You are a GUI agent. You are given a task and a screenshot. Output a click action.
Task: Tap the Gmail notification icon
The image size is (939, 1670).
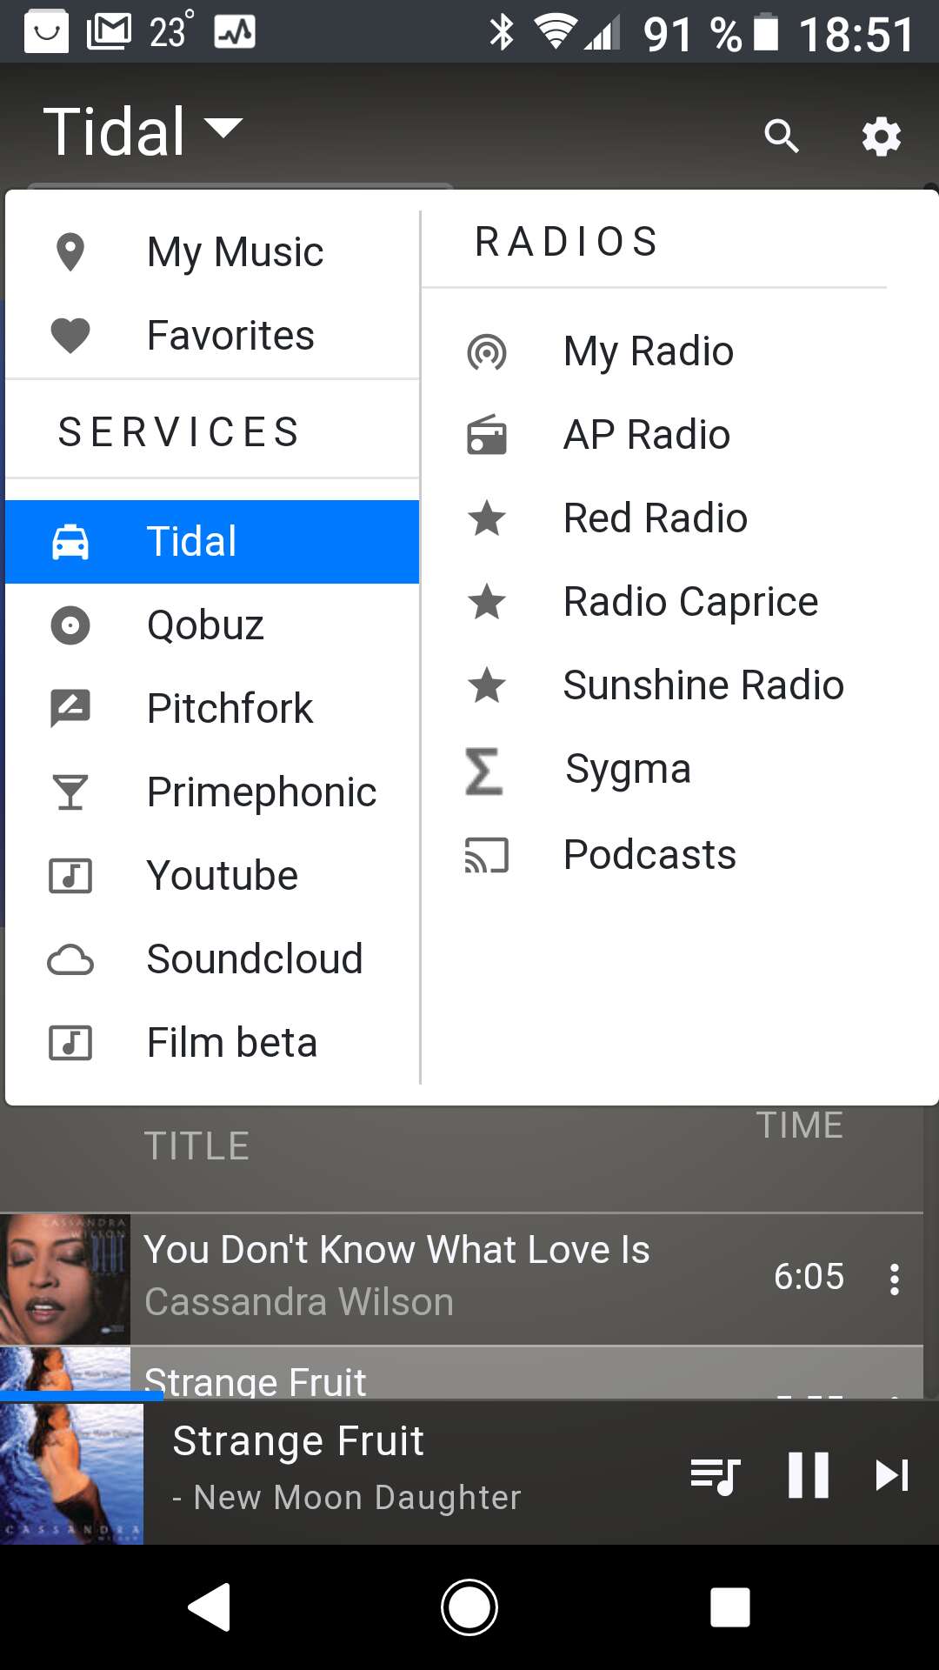109,32
